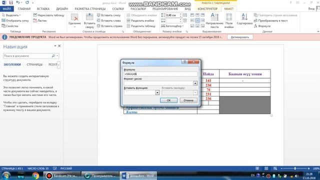320x180 pixels.
Task: Click Repeat Header Rows (Повторить строки заголовков)
Action: pyautogui.click(x=275, y=15)
